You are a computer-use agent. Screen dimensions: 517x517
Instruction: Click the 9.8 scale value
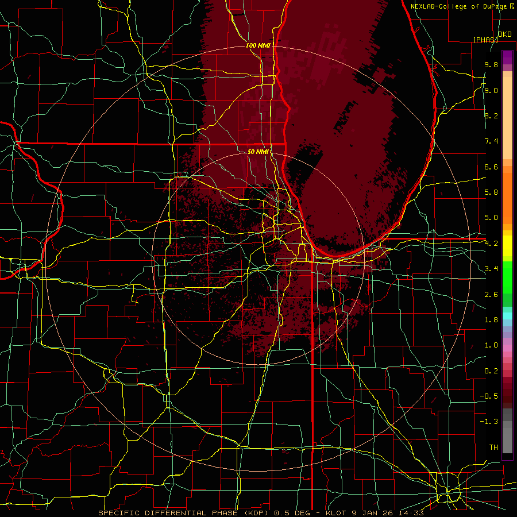point(491,64)
